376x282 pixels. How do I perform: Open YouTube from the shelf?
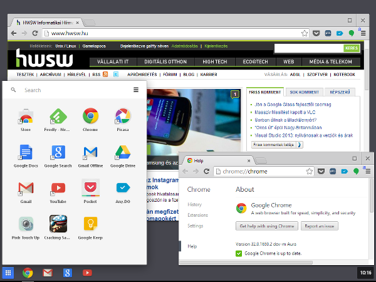pos(87,273)
